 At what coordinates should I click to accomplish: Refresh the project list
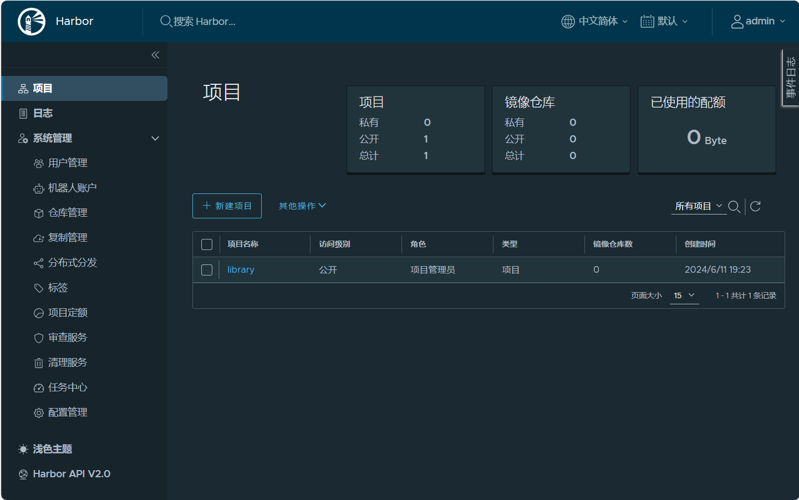point(755,207)
